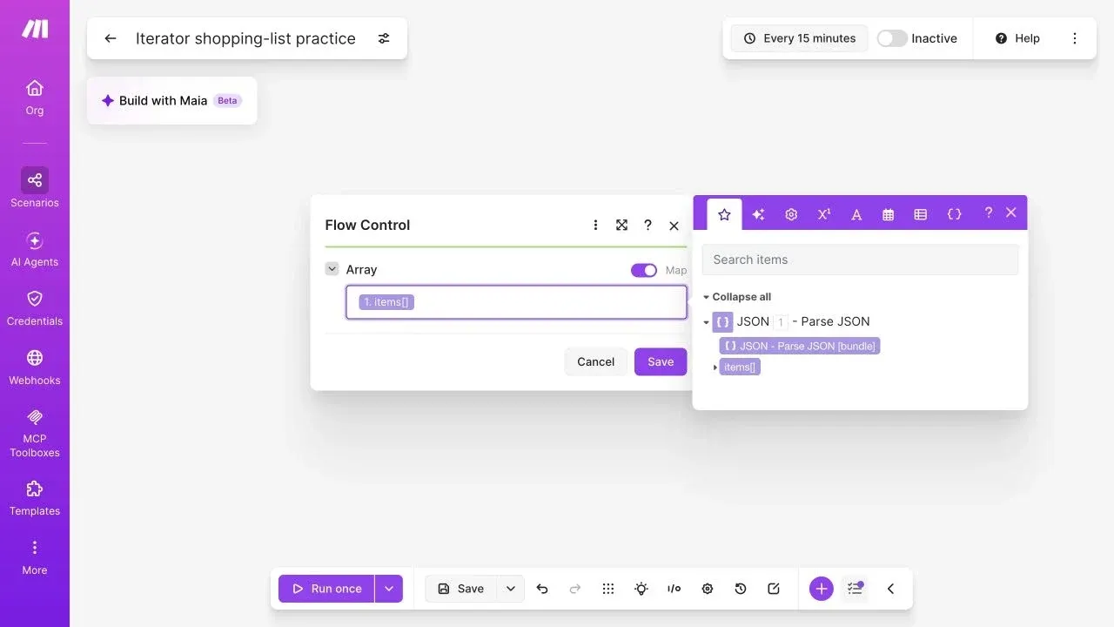Image resolution: width=1114 pixels, height=627 pixels.
Task: Open the general functions gear tab
Action: point(791,214)
